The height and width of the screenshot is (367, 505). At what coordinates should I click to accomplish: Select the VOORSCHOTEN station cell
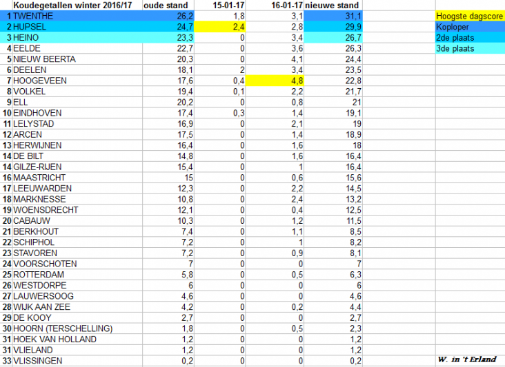(x=77, y=264)
